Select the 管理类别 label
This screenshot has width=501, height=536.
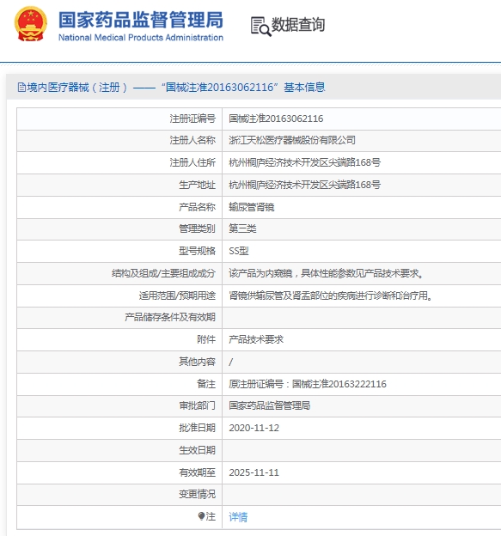click(197, 228)
